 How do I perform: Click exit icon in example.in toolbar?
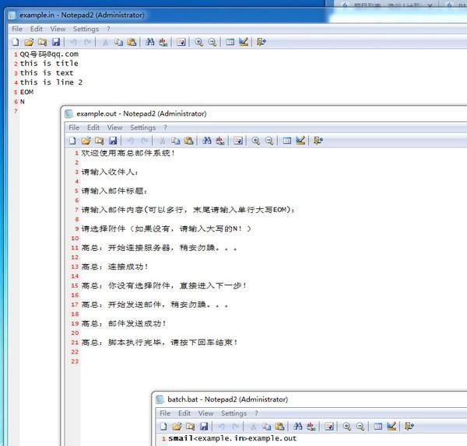(262, 42)
